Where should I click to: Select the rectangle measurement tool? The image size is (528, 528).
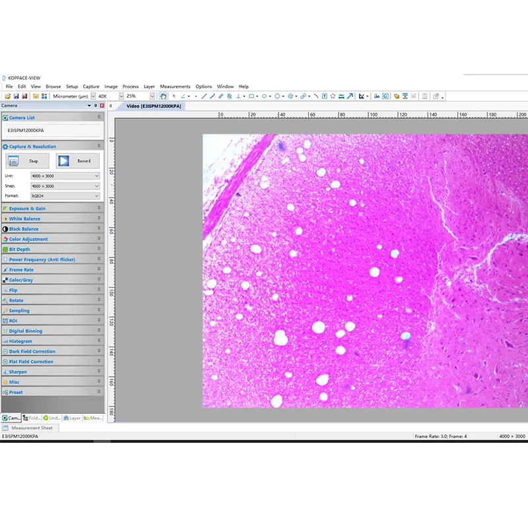click(x=251, y=96)
